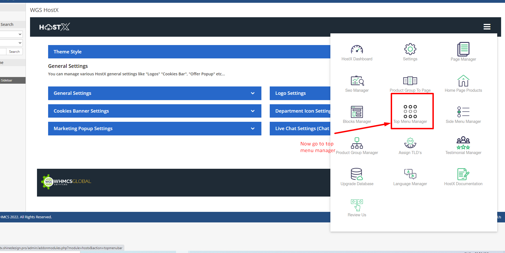Open Testimonial Manager

(463, 143)
